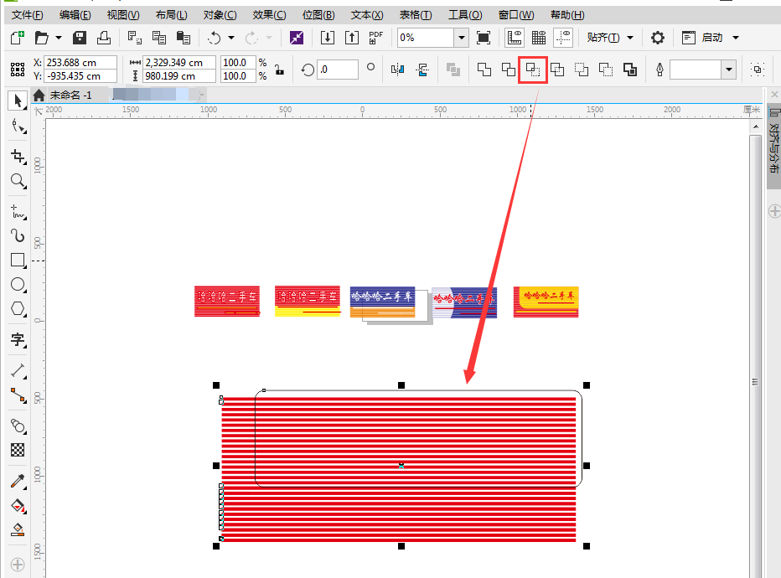Open the 位图(B) menu
Image resolution: width=781 pixels, height=578 pixels.
click(x=318, y=15)
